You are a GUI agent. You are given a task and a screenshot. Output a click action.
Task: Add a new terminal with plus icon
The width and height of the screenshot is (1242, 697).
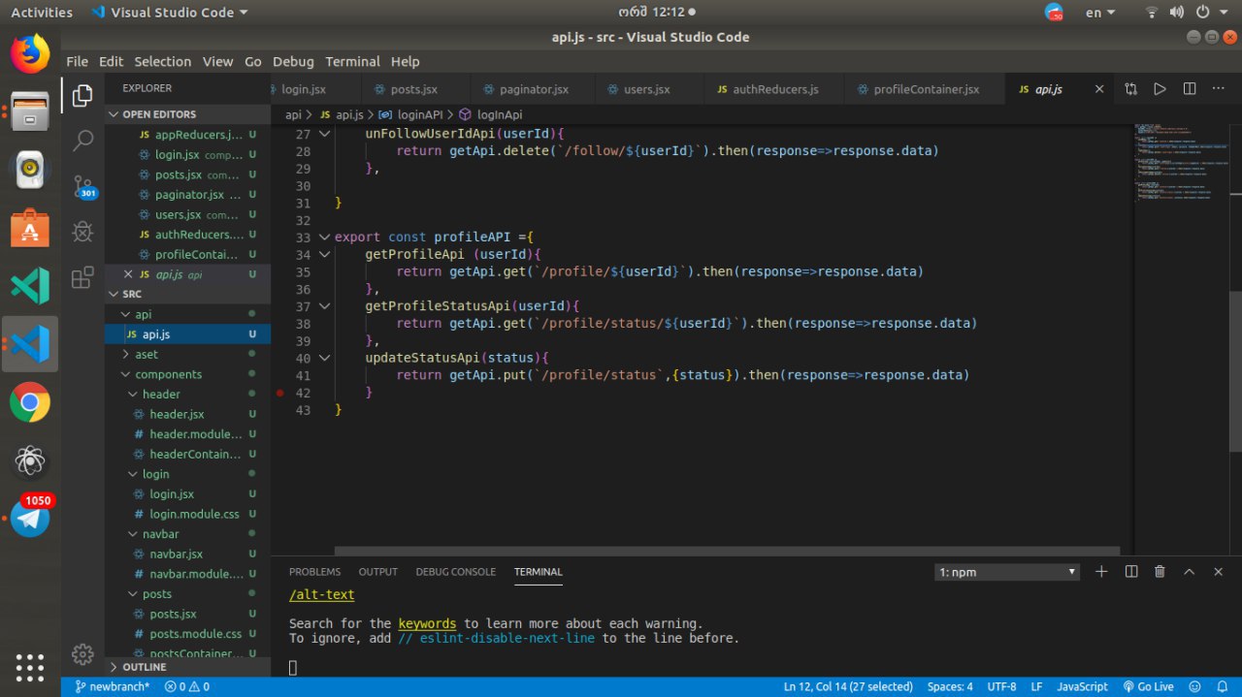coord(1101,572)
